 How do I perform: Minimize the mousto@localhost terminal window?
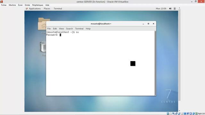tap(143, 24)
